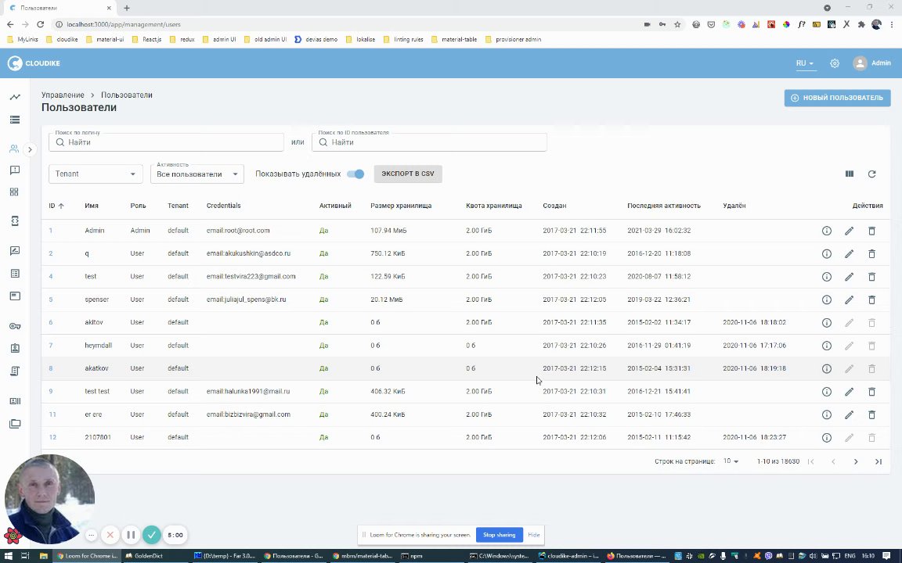The image size is (902, 563).
Task: Open activity filter Все пользователи dropdown
Action: point(197,174)
